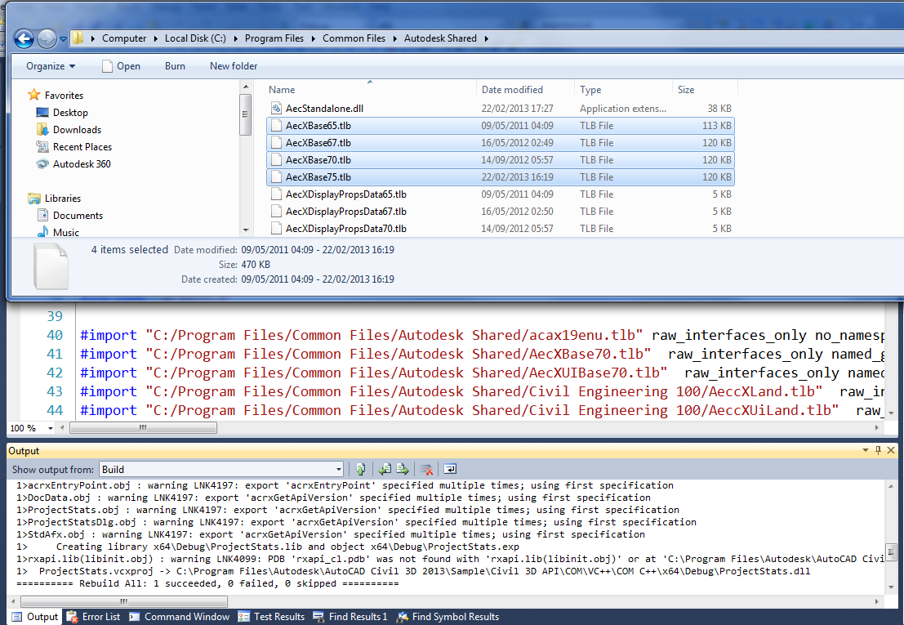Select AecXDisplayPropsData70.tlb file
Viewport: 904px width, 625px height.
[x=501, y=229]
